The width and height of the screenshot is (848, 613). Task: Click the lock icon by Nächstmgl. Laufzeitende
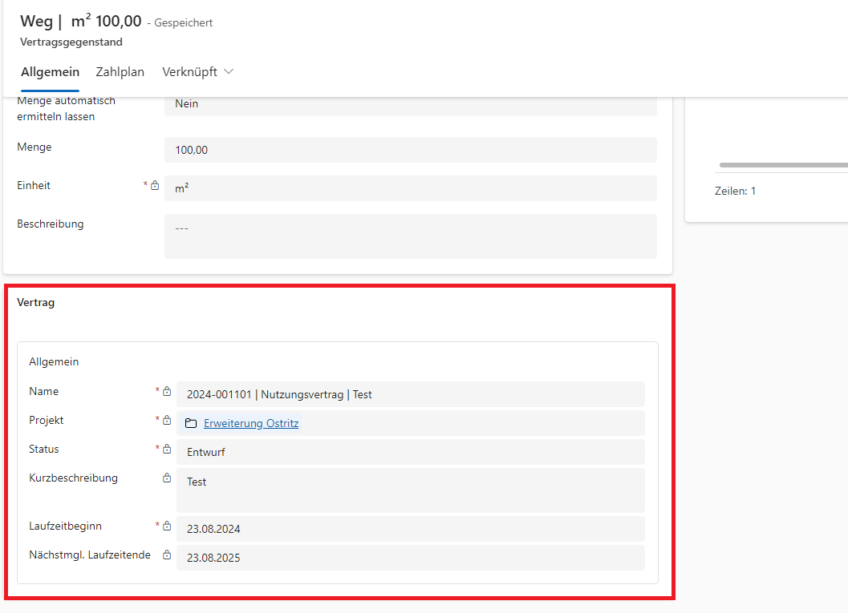(x=167, y=555)
